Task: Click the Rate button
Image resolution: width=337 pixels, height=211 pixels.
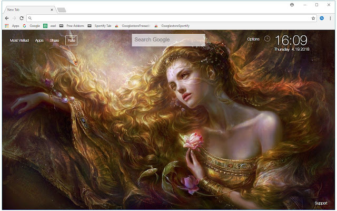Action: [71, 40]
